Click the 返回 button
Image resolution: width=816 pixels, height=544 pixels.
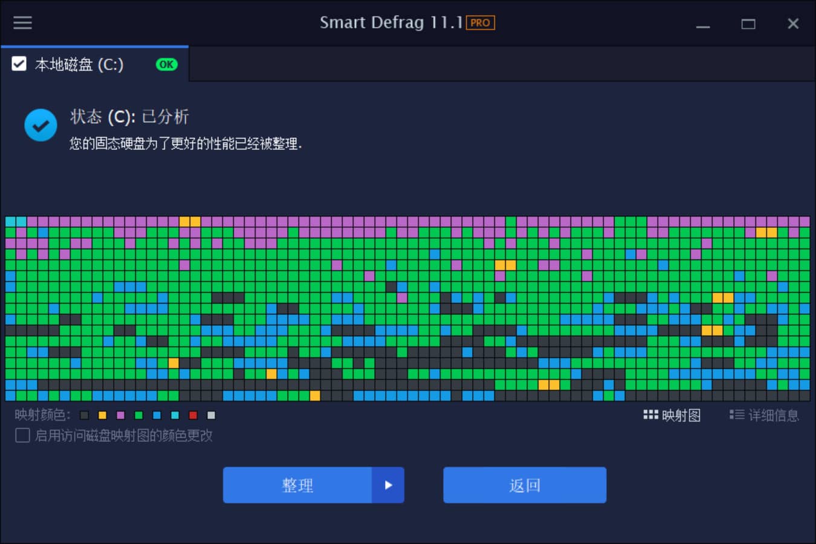(x=525, y=485)
